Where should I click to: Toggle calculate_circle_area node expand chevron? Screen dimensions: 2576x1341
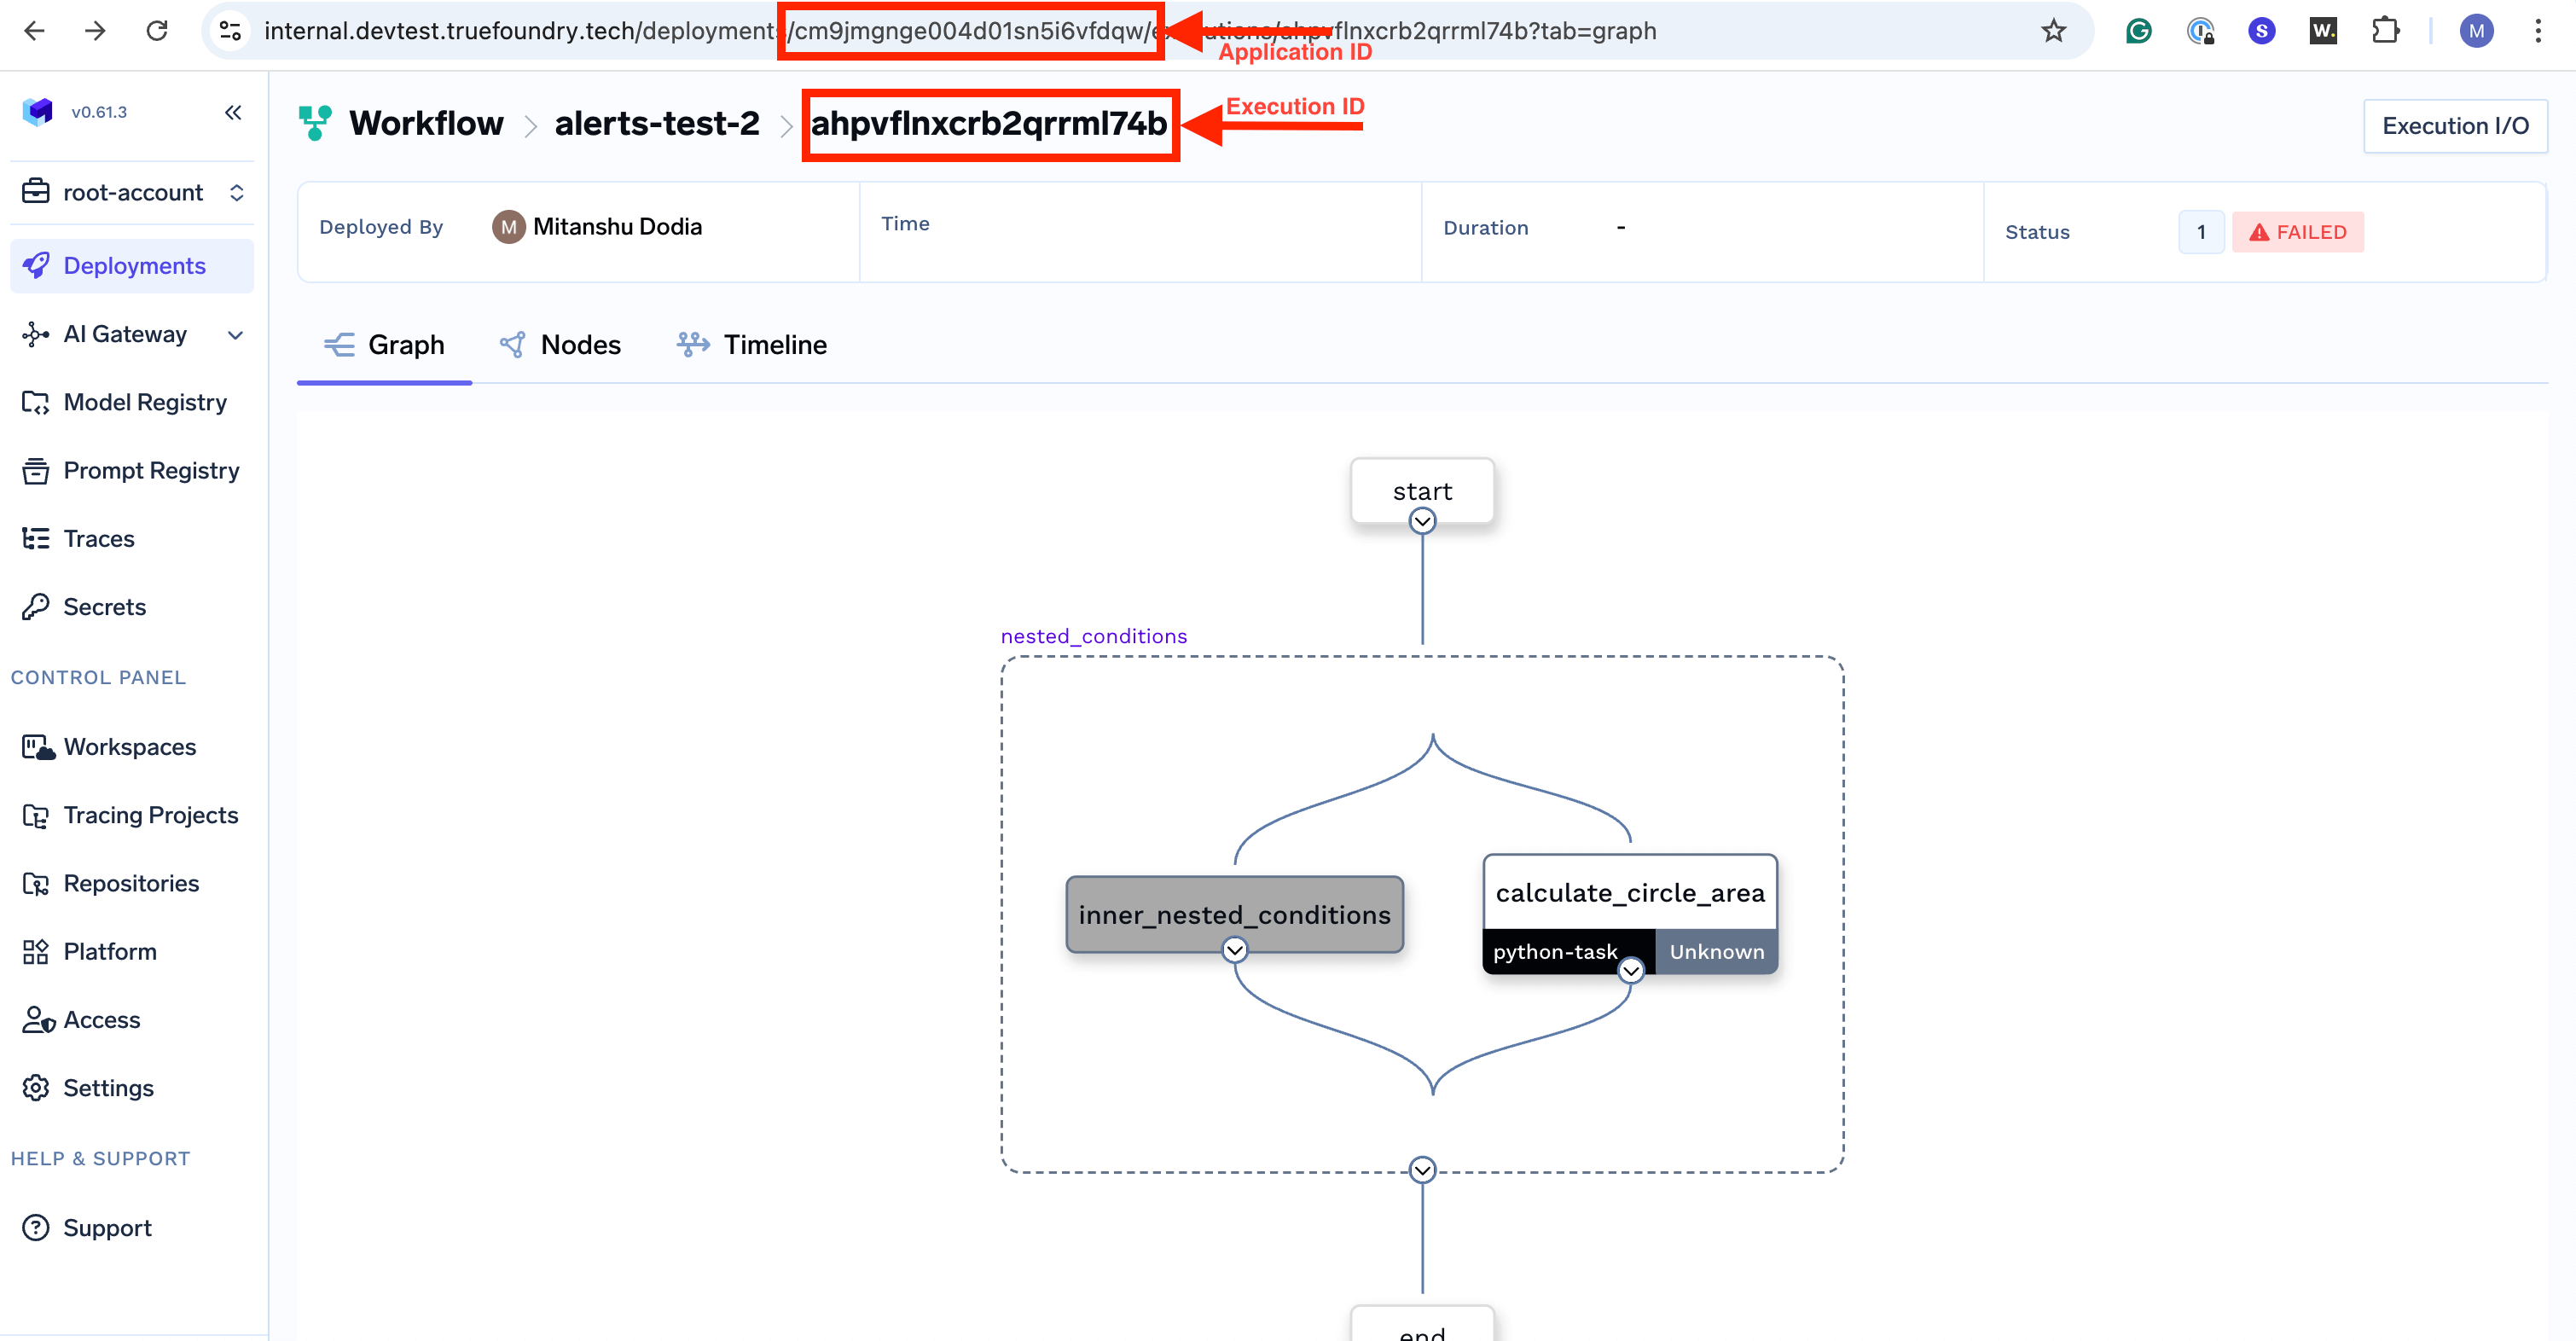[x=1630, y=970]
